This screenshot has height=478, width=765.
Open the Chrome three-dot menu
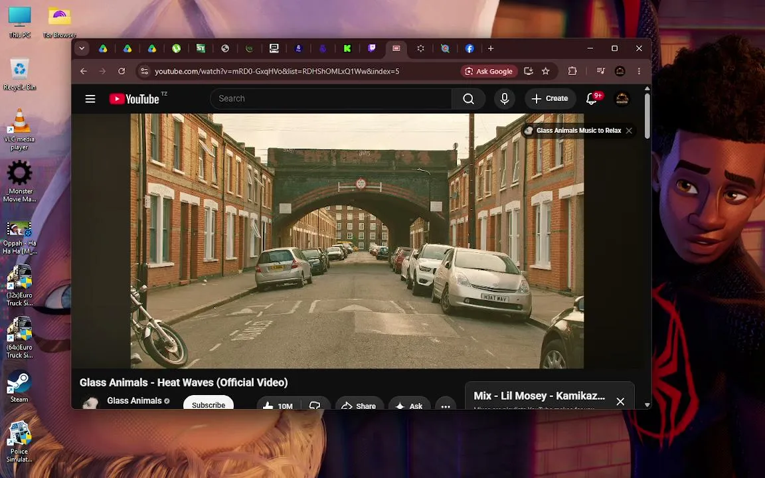[639, 71]
